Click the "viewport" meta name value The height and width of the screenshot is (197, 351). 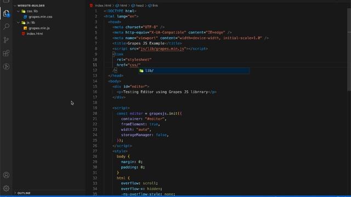(147, 38)
